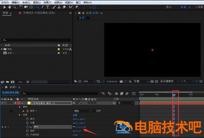204x138 pixels.
Task: Toggle stopwatch for 旋转 property
Action: (27, 131)
